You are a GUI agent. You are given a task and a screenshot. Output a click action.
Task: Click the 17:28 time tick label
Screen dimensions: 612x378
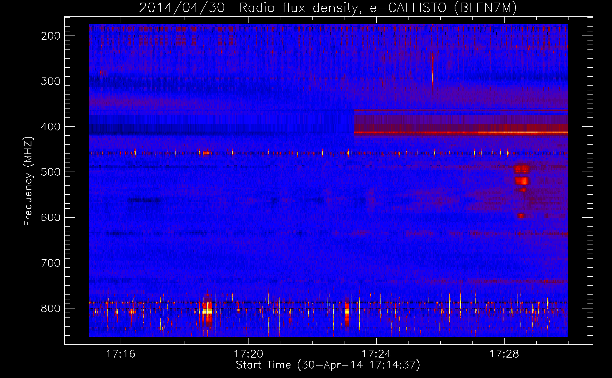point(504,354)
